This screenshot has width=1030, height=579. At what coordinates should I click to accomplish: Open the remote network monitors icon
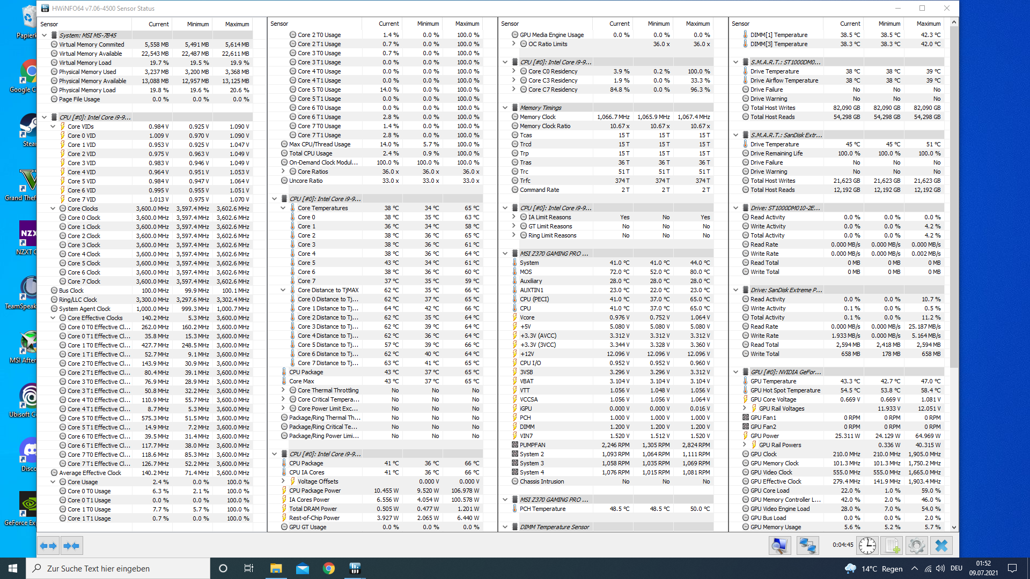coord(807,546)
